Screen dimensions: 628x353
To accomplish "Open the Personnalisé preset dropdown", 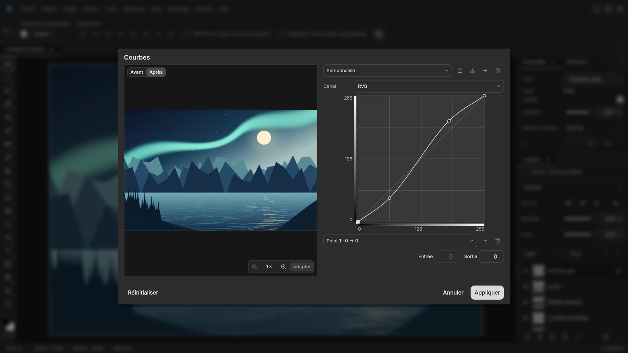I will coord(387,71).
